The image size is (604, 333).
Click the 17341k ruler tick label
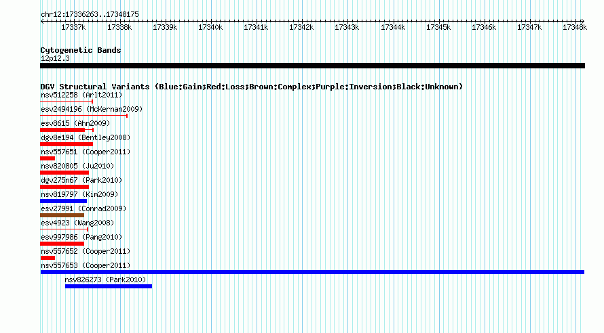[x=256, y=27]
